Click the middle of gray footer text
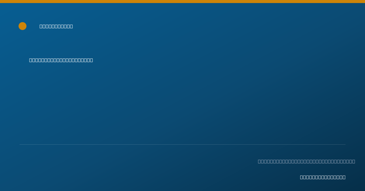Image resolution: width=365 pixels, height=191 pixels. click(307, 162)
